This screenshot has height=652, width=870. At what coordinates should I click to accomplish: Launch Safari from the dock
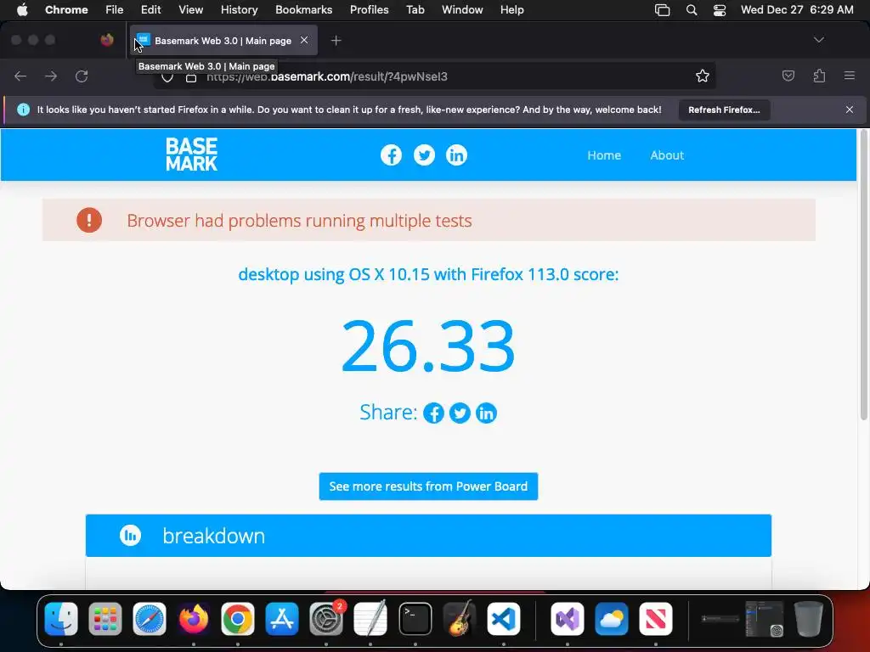(150, 619)
